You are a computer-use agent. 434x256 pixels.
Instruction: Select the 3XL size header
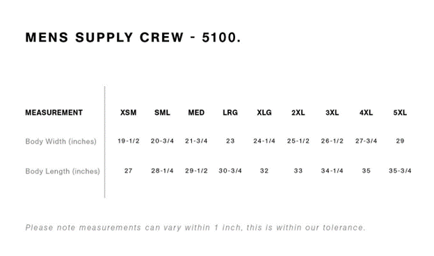[x=332, y=112]
